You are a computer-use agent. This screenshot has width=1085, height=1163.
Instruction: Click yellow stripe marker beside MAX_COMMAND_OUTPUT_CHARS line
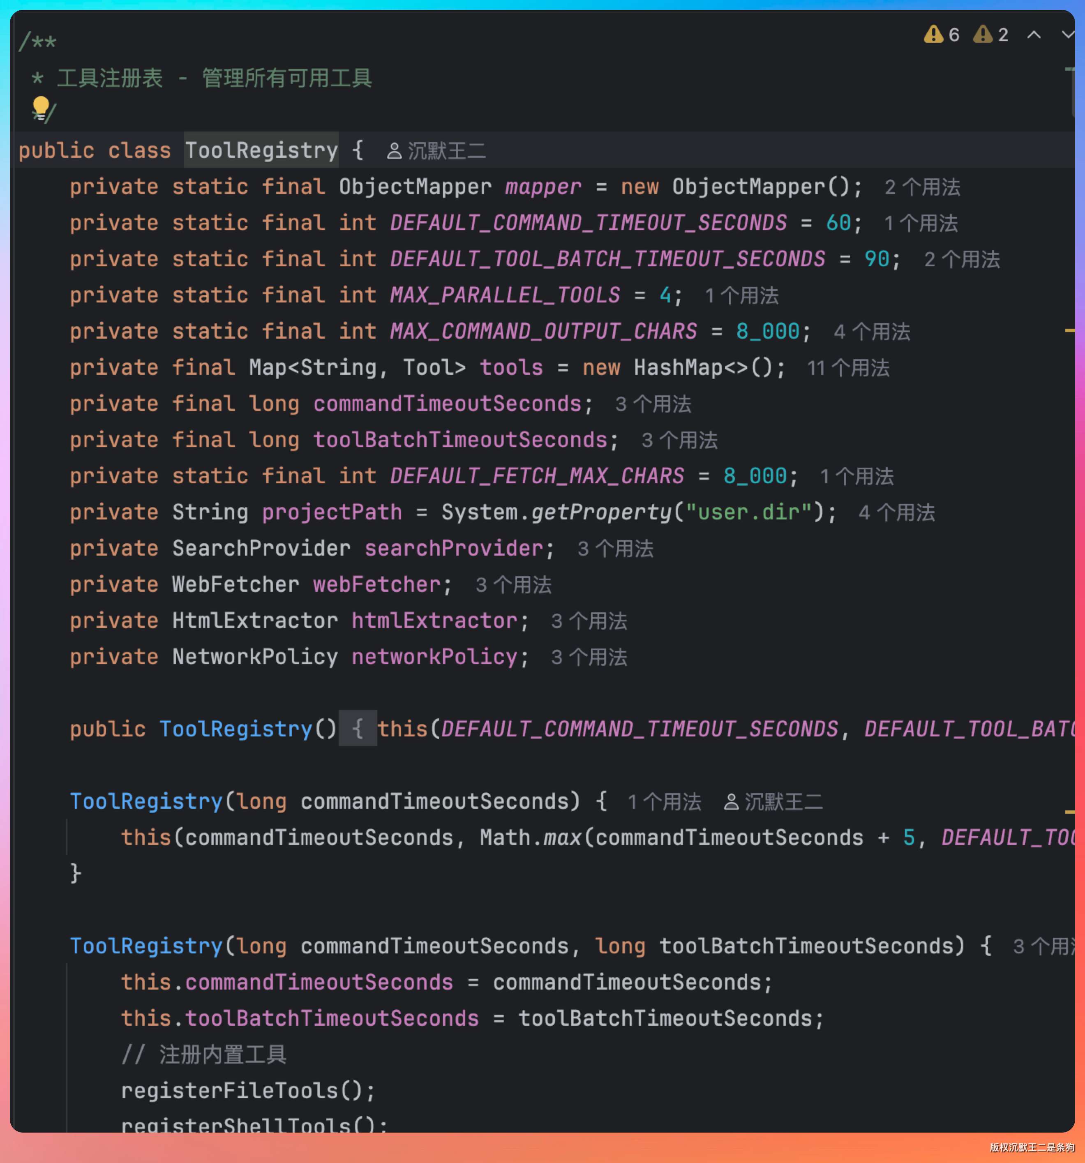coord(1069,330)
